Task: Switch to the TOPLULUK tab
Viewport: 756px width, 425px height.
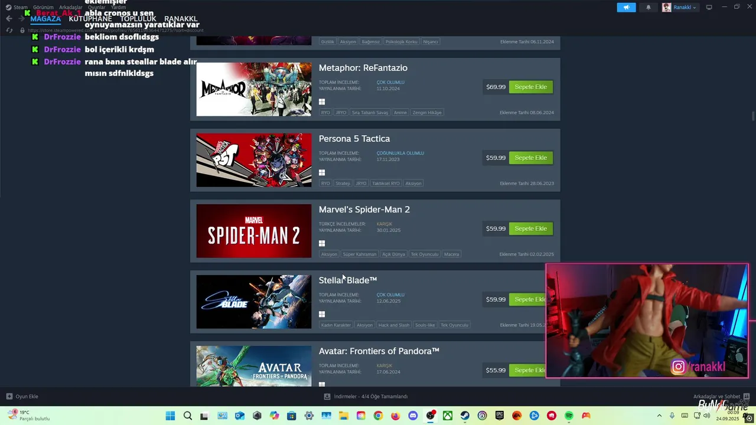Action: [x=138, y=19]
